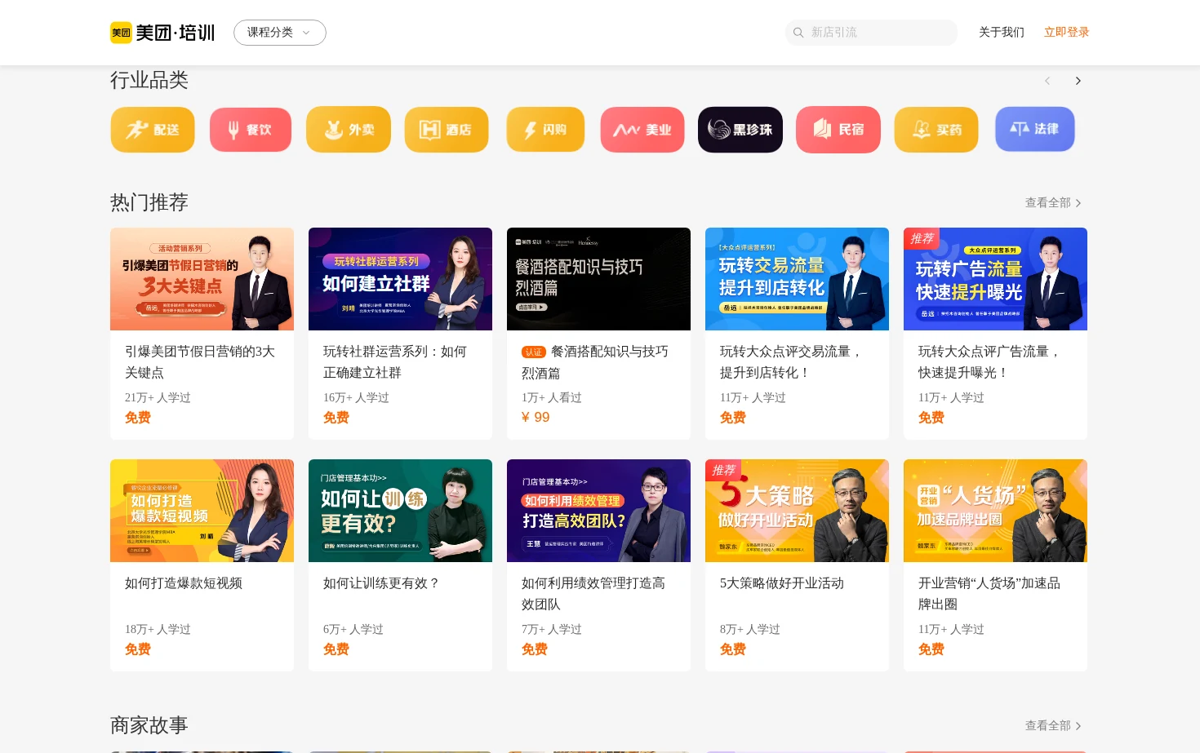
Task: Click the 商家故事 section heading
Action: (149, 725)
